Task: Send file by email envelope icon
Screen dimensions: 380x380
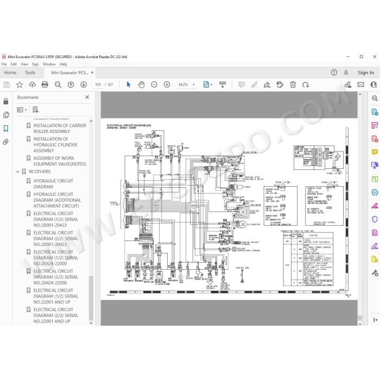Action: coord(360,85)
